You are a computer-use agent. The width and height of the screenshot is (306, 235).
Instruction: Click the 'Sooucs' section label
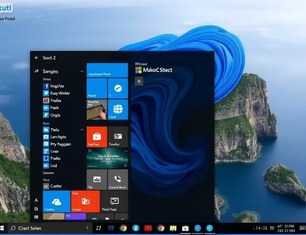pyautogui.click(x=48, y=173)
